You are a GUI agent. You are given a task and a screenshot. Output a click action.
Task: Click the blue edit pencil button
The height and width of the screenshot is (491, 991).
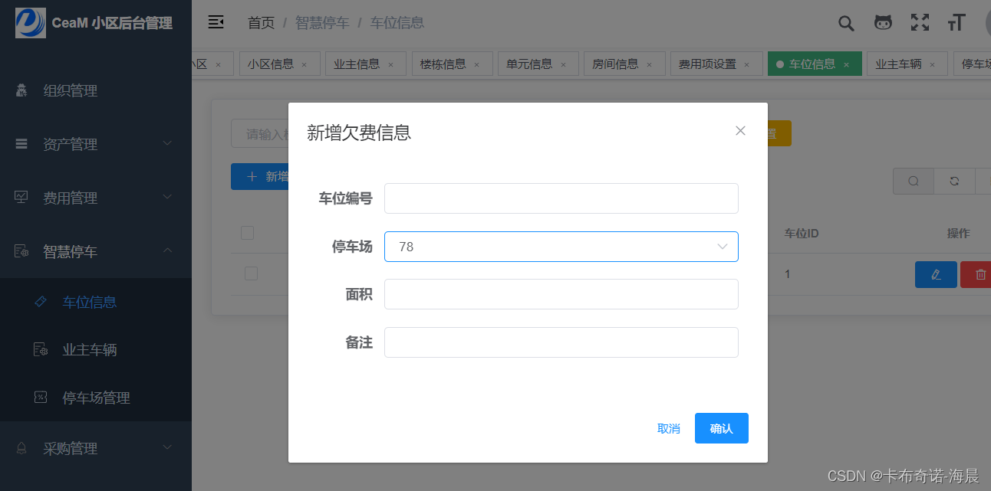tap(936, 274)
